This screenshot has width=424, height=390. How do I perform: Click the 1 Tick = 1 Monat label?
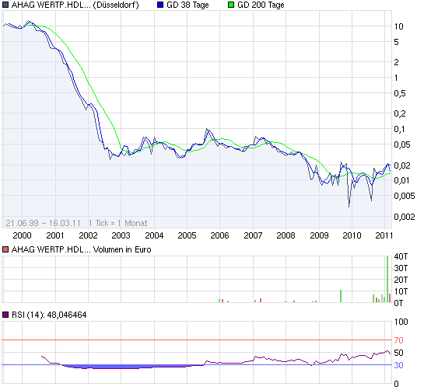118,223
